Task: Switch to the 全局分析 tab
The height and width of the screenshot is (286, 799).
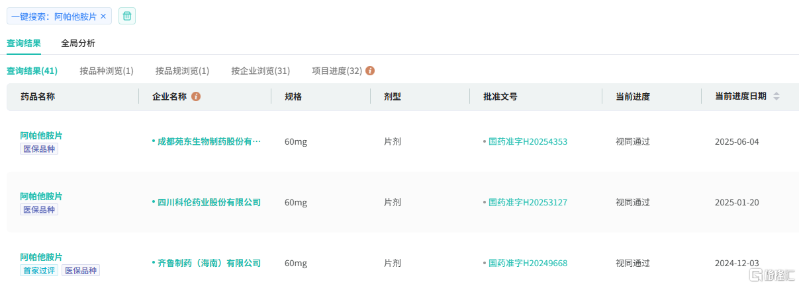Action: [78, 43]
